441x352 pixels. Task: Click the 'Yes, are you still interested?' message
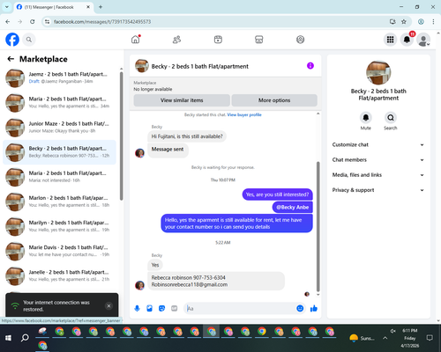point(277,194)
